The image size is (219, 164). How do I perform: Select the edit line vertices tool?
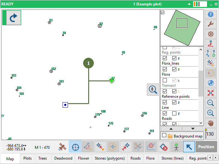pyautogui.click(x=88, y=147)
